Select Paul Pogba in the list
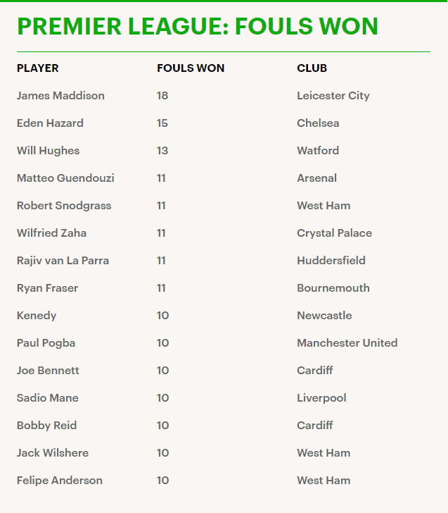The image size is (448, 513). pos(46,343)
